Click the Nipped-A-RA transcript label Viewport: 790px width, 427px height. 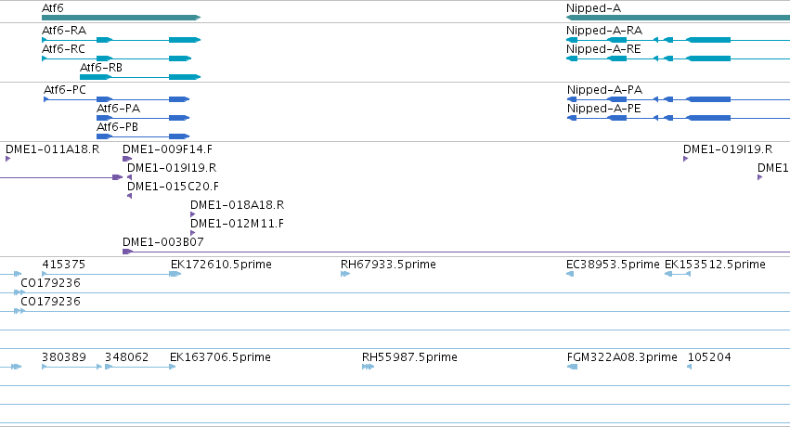point(604,31)
